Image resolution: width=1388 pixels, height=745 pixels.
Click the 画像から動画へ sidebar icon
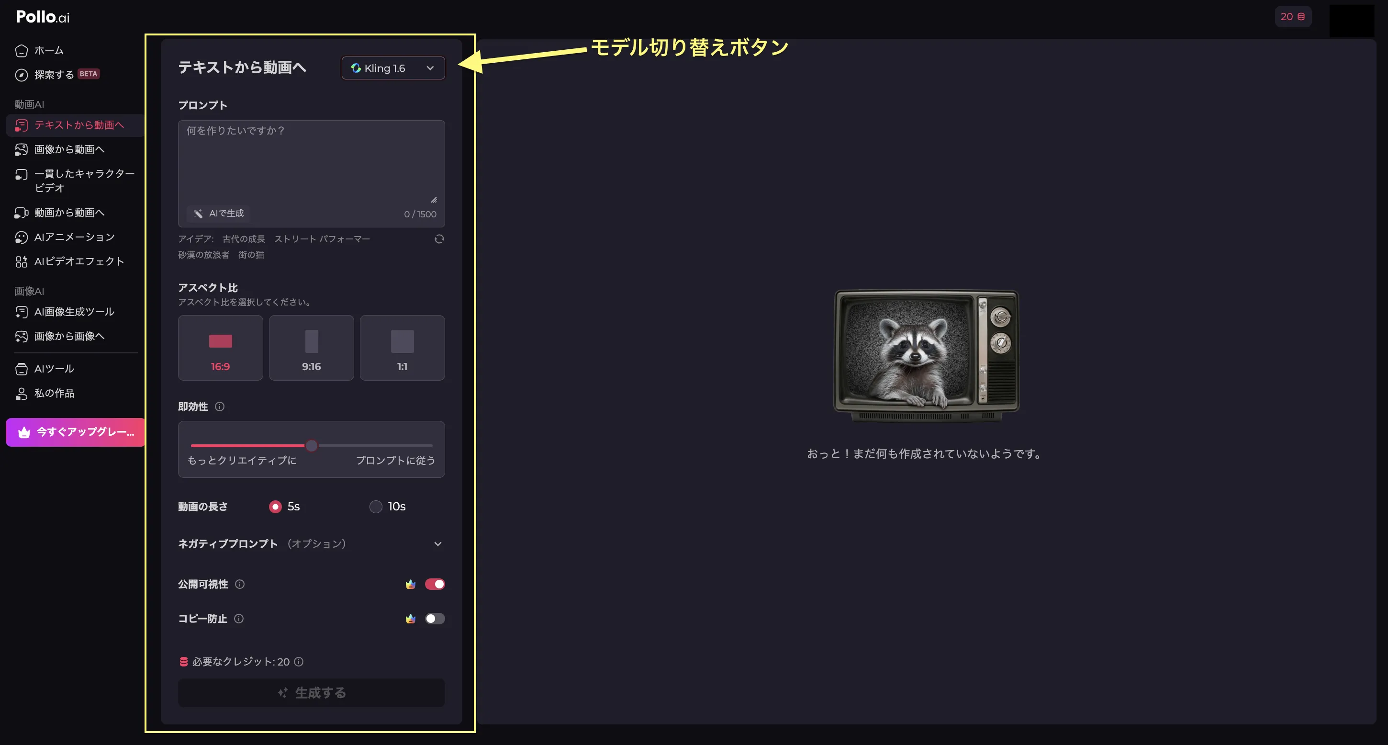tap(21, 149)
